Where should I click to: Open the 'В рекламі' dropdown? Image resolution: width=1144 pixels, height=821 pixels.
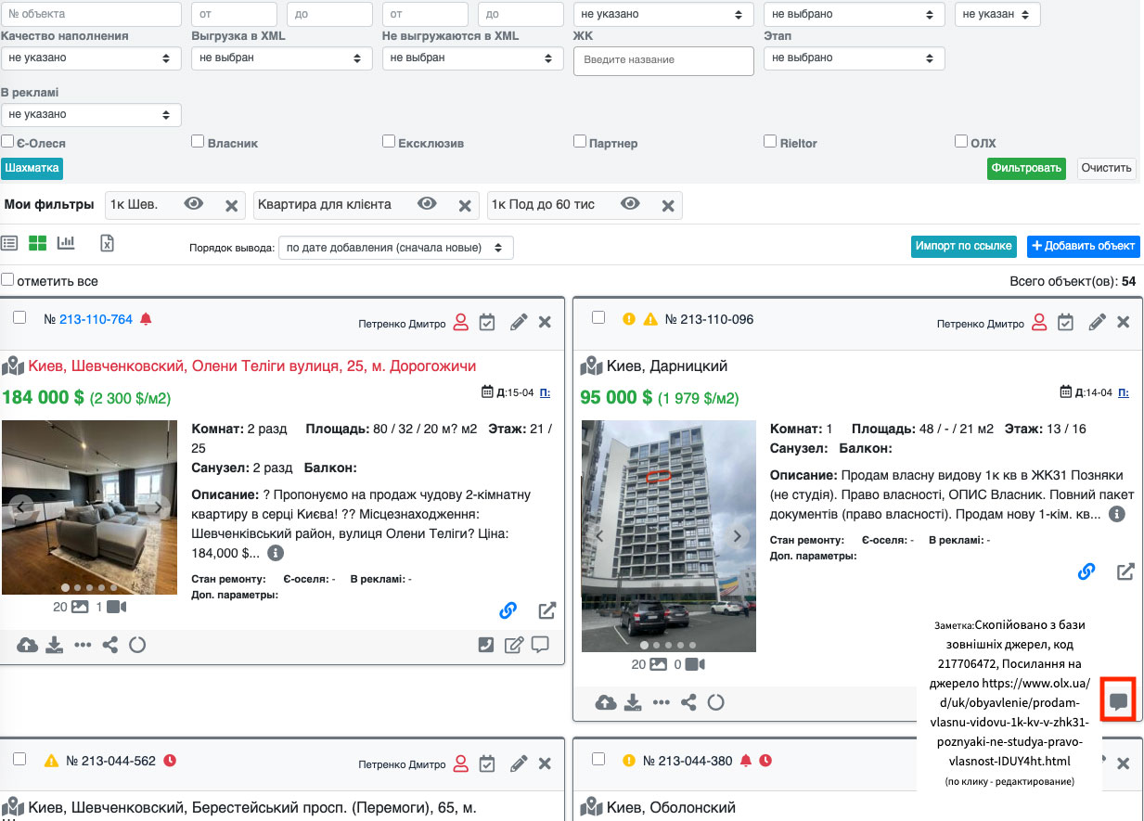[x=91, y=114]
